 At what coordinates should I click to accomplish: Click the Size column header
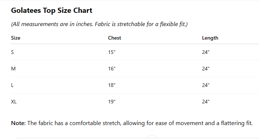click(16, 38)
